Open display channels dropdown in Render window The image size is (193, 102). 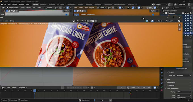pyautogui.click(x=180, y=21)
